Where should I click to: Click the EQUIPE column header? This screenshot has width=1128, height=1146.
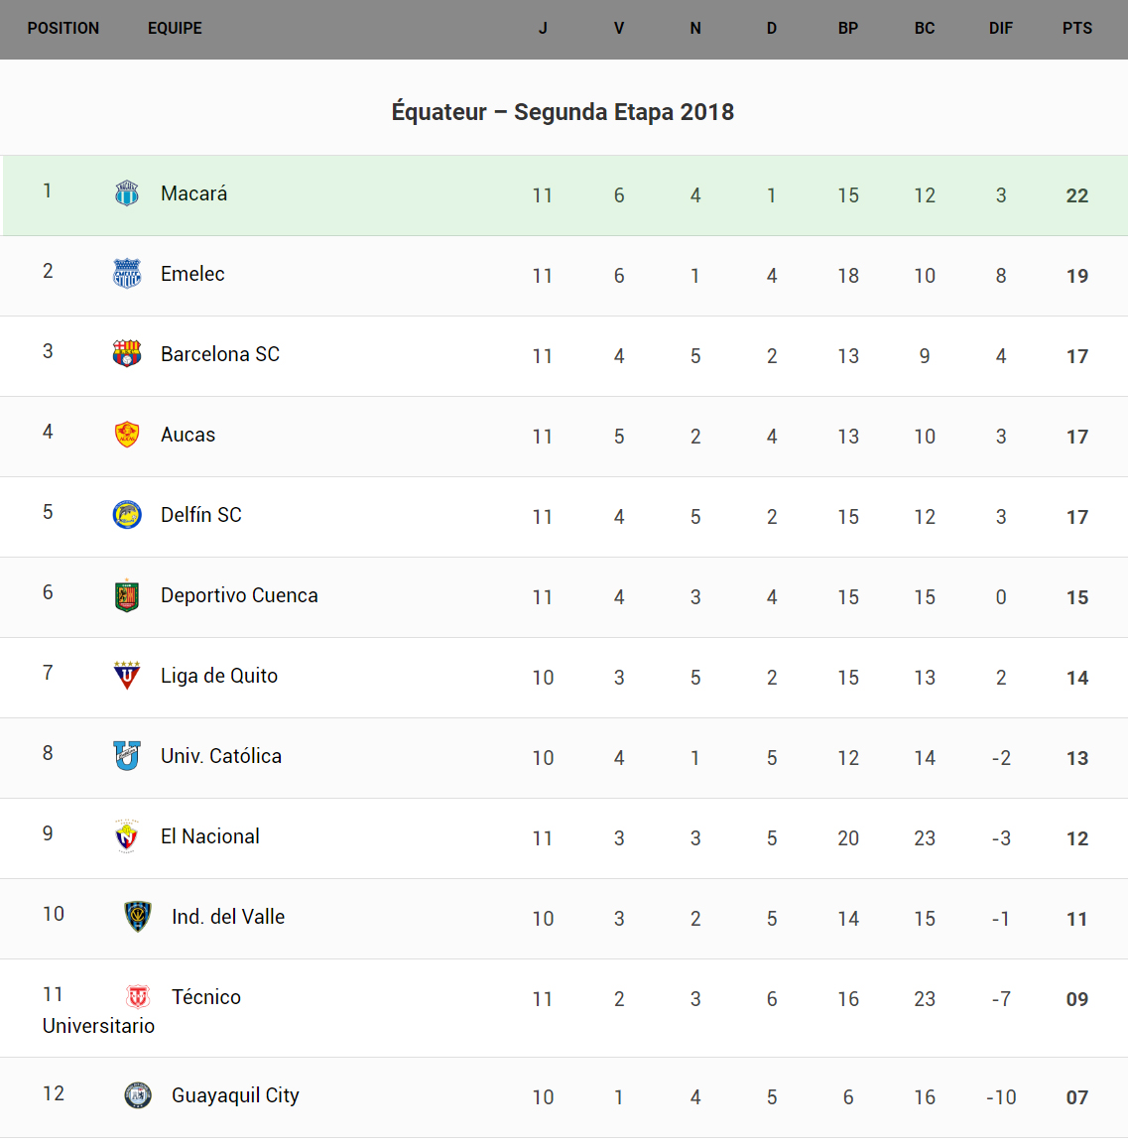pyautogui.click(x=175, y=29)
